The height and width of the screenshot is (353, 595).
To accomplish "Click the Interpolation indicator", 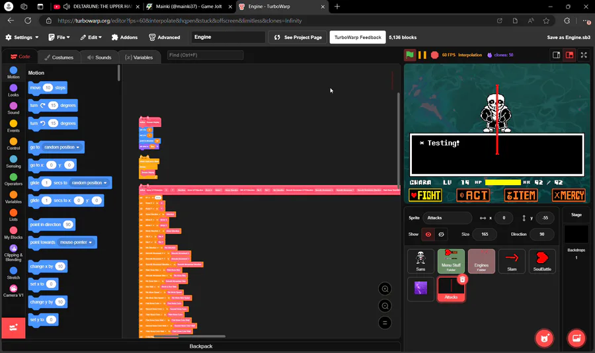I will (470, 55).
